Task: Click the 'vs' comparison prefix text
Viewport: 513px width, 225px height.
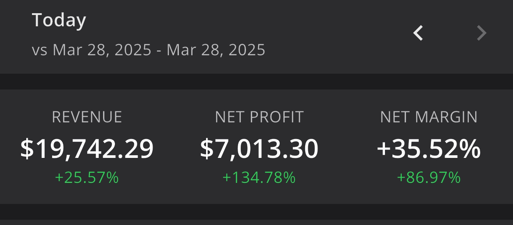Action: tap(39, 50)
